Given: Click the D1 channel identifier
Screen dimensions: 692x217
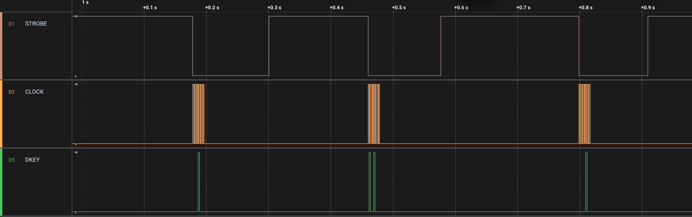Looking at the screenshot, I should (x=12, y=24).
